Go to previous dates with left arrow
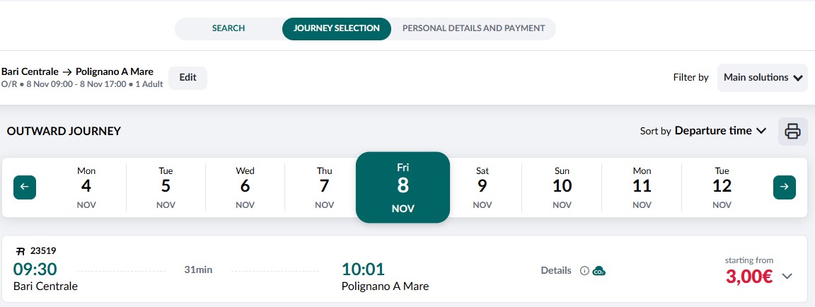Viewport: 815px width, 307px height. tap(25, 187)
